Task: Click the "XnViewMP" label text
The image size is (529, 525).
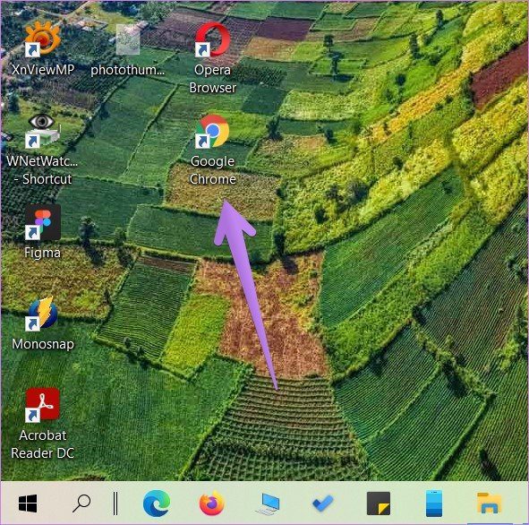Action: pyautogui.click(x=43, y=70)
